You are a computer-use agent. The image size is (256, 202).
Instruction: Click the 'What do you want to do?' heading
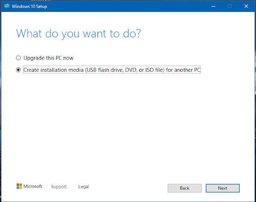pos(78,34)
